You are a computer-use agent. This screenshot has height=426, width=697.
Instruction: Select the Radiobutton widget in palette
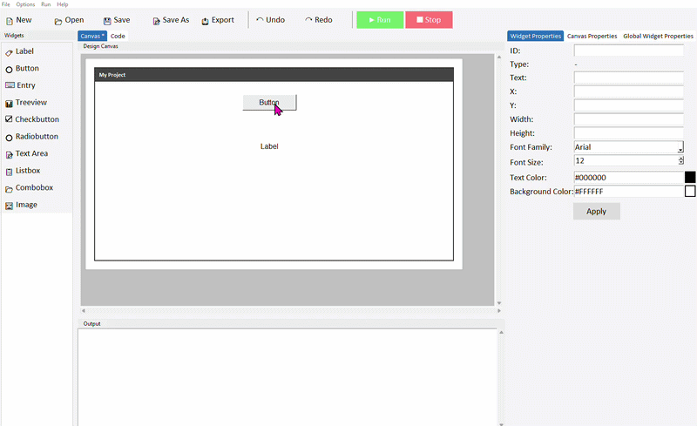[x=31, y=137]
